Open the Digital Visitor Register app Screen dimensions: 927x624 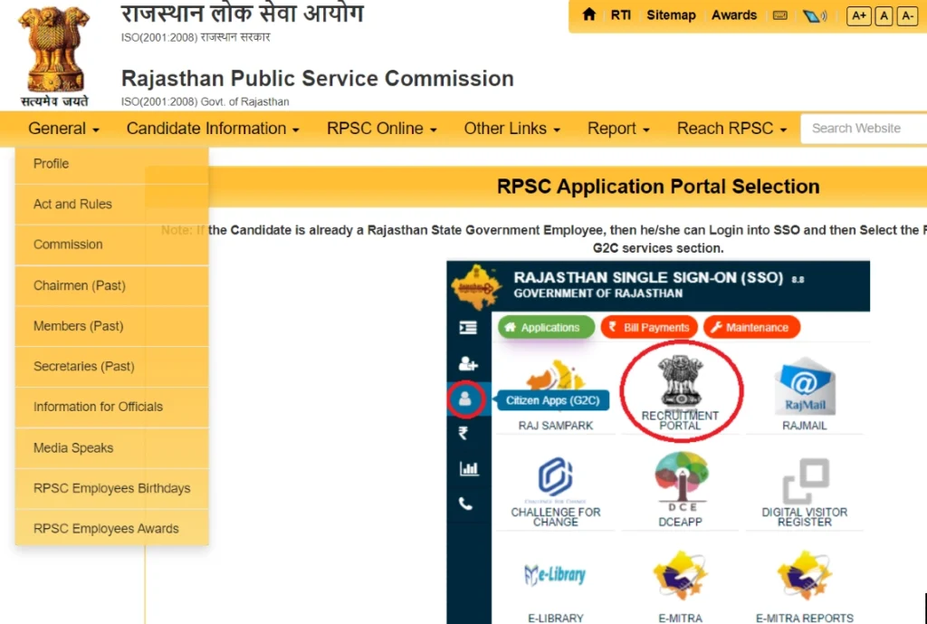(805, 492)
